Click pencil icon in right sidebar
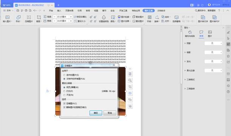 tap(228, 32)
